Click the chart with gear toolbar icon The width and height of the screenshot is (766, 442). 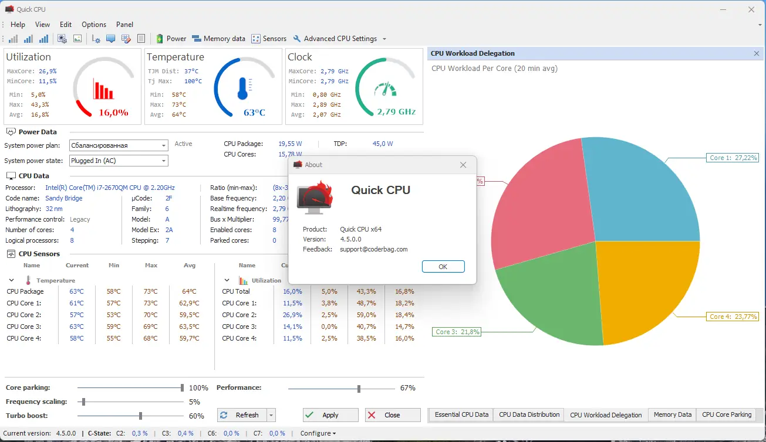pos(96,39)
